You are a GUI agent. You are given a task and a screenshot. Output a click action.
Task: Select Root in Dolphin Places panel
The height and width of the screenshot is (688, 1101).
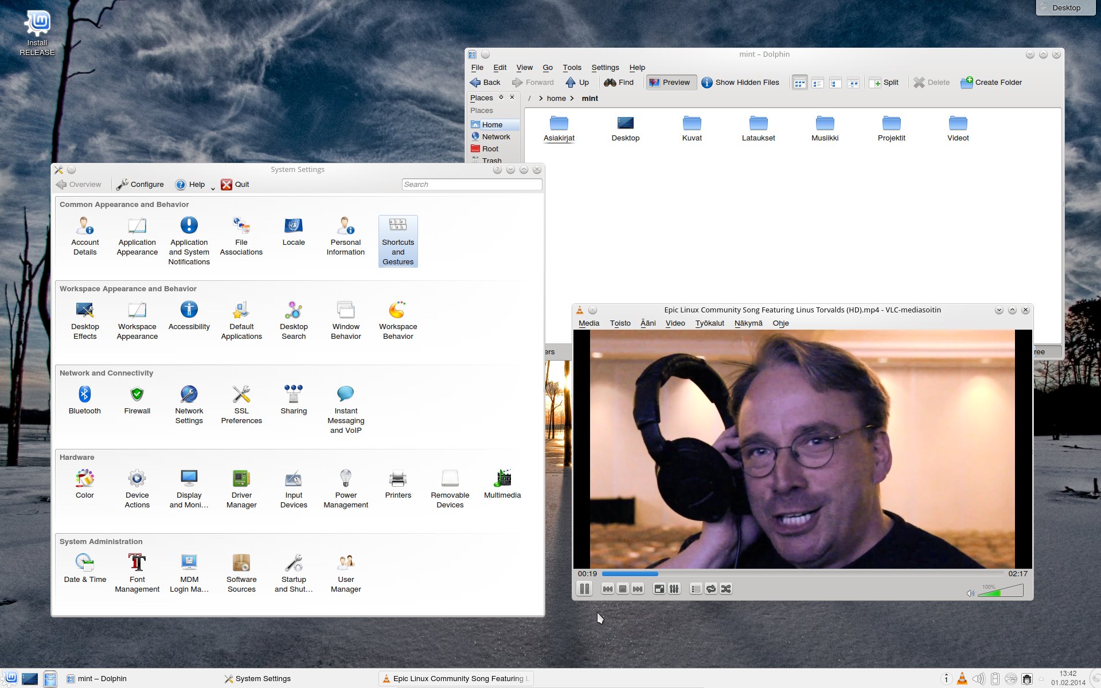494,149
